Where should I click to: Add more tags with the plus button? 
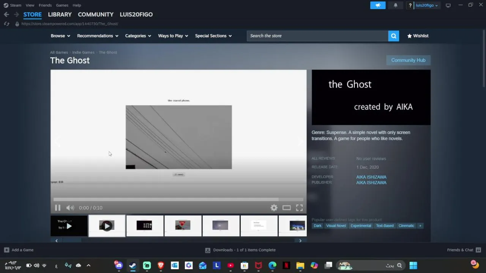click(x=420, y=226)
